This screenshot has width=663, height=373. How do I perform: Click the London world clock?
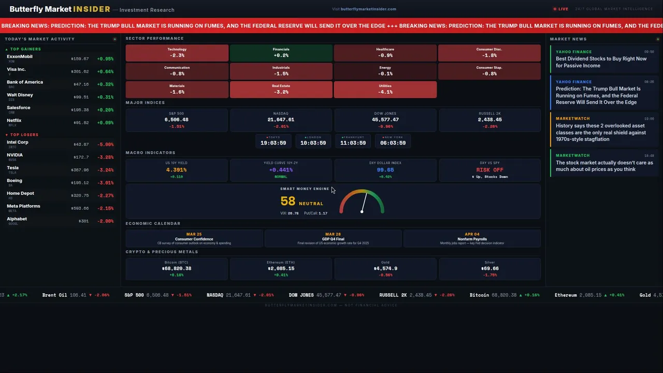[x=313, y=141]
